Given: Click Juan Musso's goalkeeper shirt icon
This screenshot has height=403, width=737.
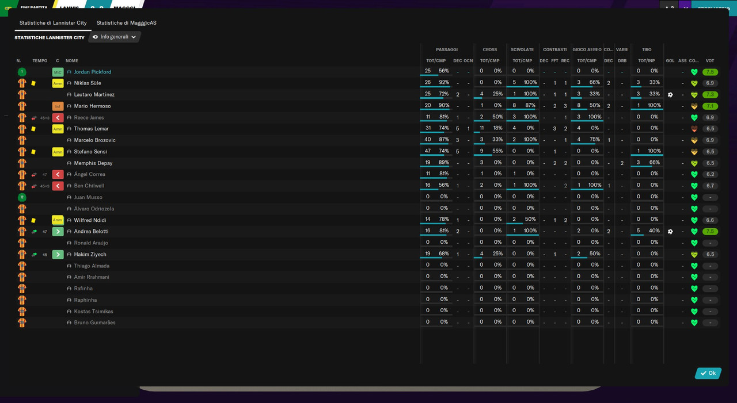Looking at the screenshot, I should click(x=22, y=197).
